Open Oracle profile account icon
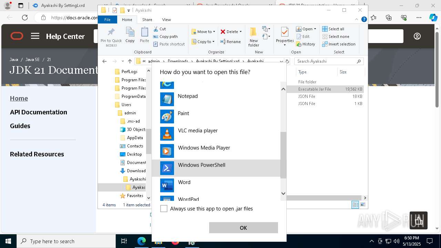The image size is (441, 248). coord(417,36)
